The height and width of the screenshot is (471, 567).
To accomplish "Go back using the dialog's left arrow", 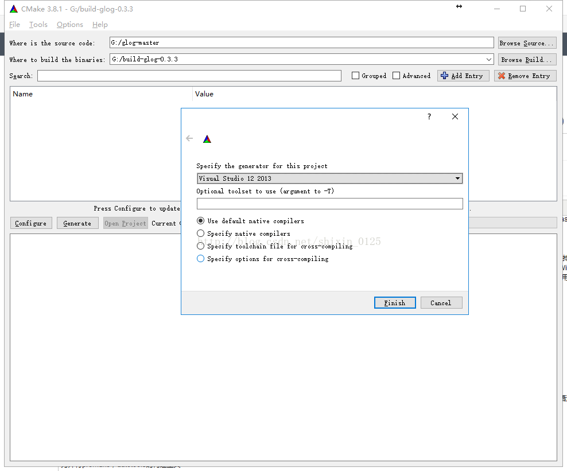I will [189, 138].
